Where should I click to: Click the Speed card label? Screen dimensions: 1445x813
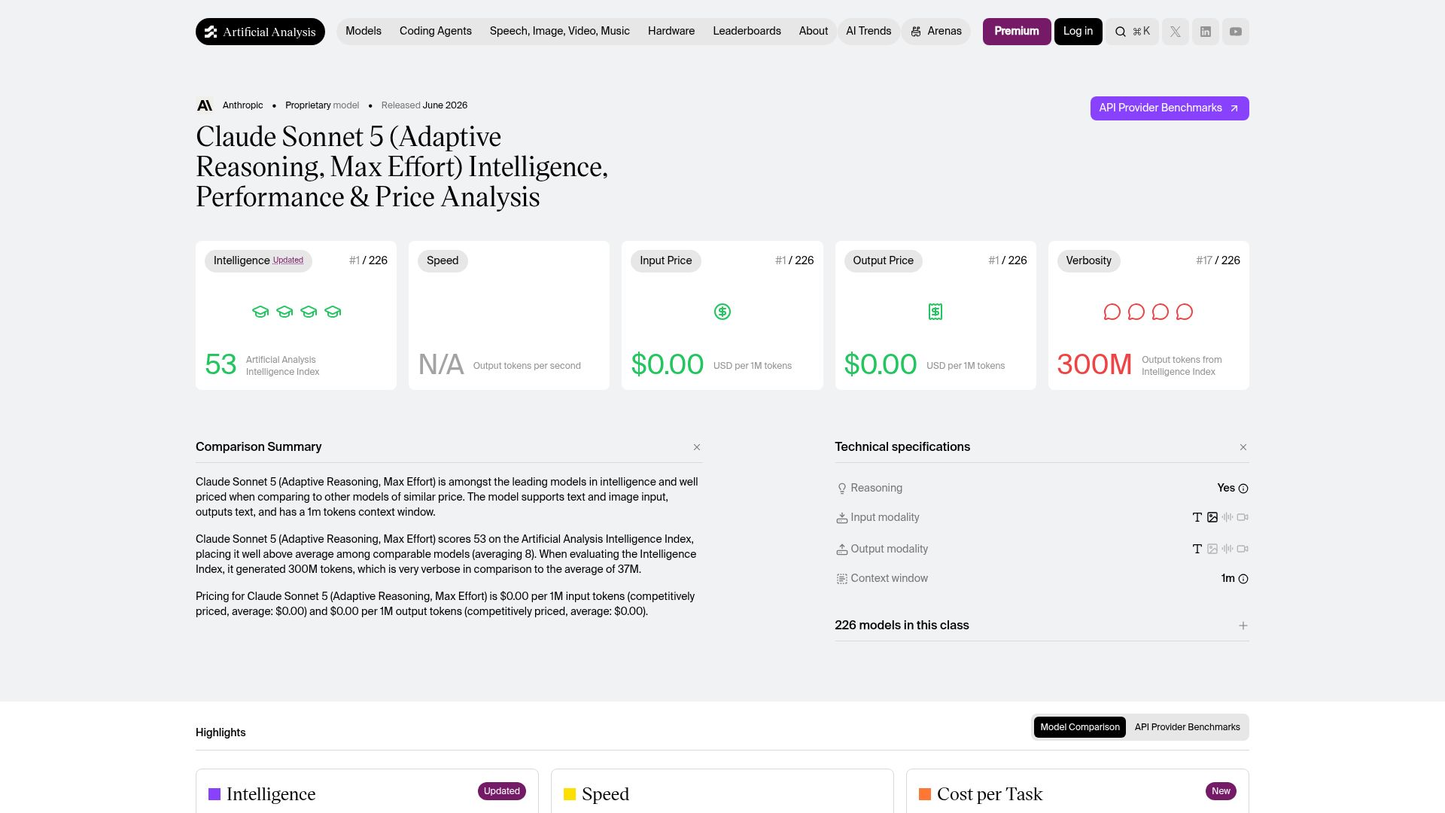coord(443,260)
